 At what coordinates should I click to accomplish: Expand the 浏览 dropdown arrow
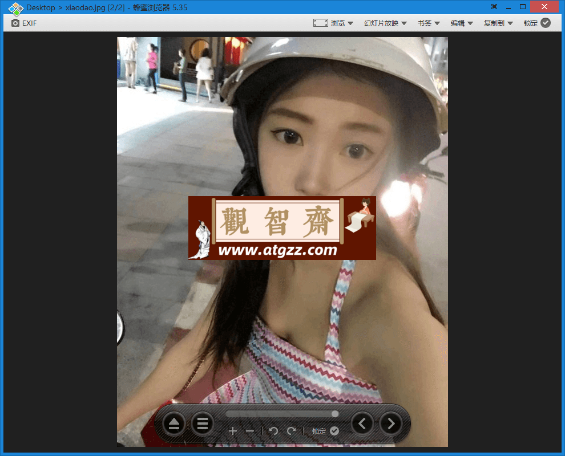(350, 23)
